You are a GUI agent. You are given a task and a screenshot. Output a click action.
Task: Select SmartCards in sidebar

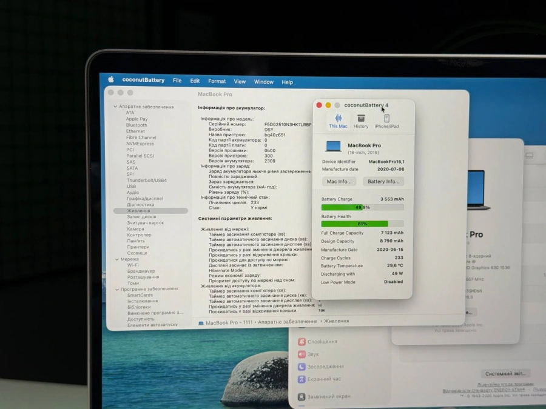(140, 295)
